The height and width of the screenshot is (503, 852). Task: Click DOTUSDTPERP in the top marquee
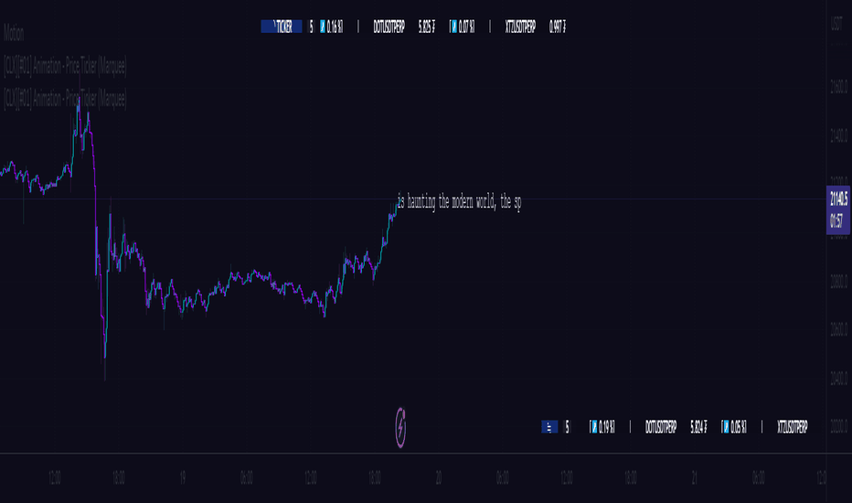click(389, 27)
